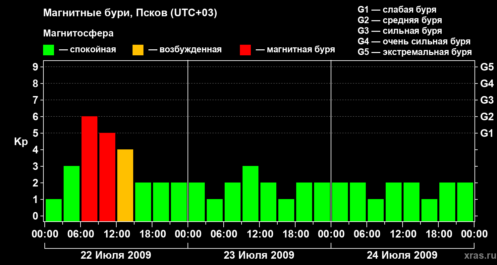Click the '12:00' time label of 22 July
Image resolution: width=497 pixels, height=265 pixels.
click(x=116, y=234)
